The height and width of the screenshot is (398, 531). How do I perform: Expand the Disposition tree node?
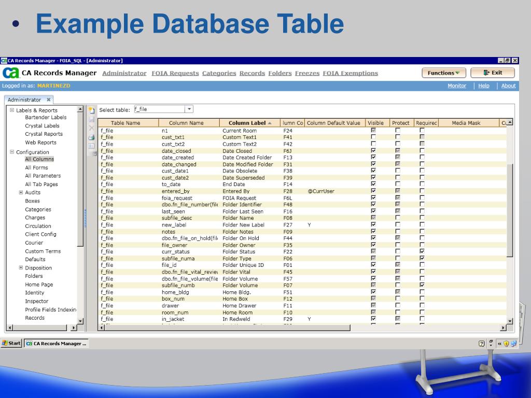(21, 268)
